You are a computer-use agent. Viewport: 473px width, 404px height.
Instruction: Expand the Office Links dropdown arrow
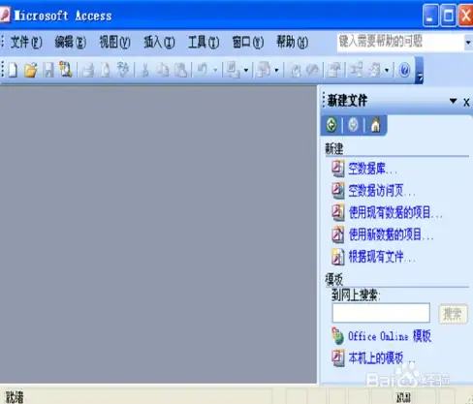click(x=246, y=70)
